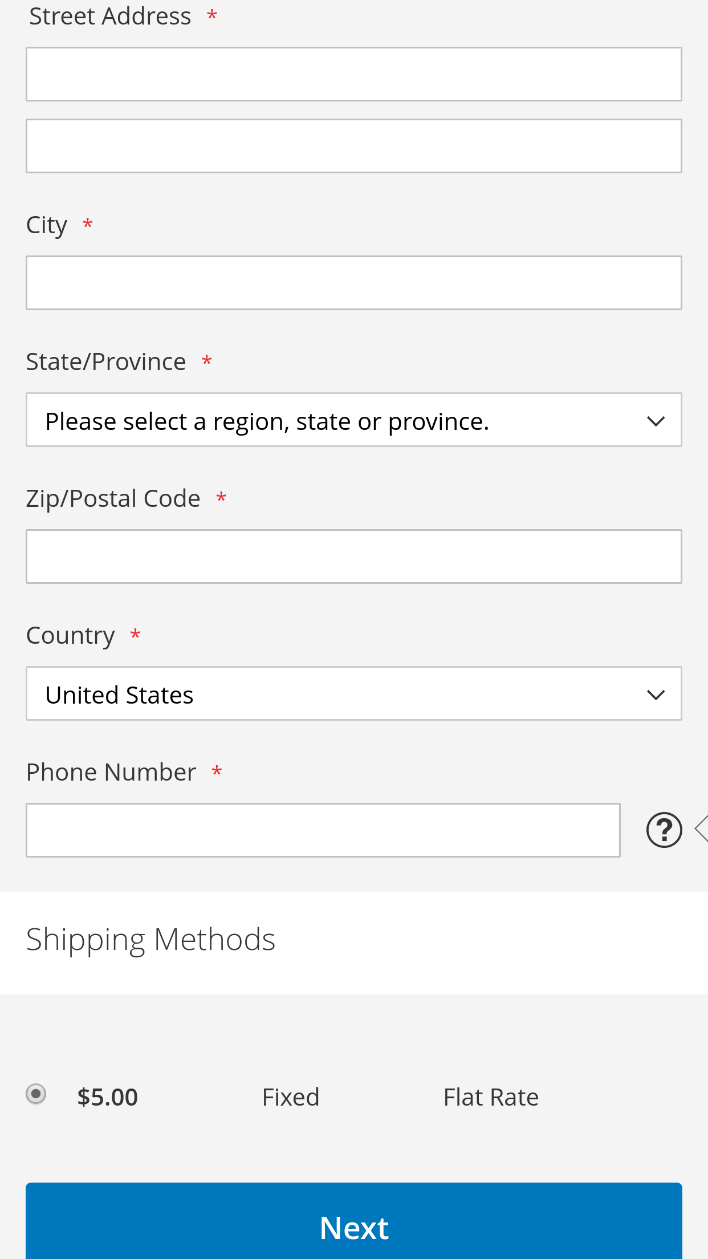Click the Zip/Postal Code label
Image resolution: width=708 pixels, height=1259 pixels.
[x=113, y=499]
